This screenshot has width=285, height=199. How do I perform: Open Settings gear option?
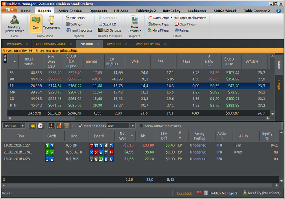(74, 24)
